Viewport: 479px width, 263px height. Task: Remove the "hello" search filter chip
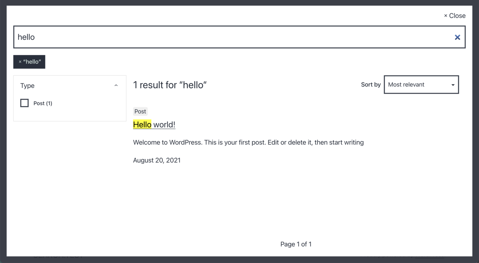point(29,62)
